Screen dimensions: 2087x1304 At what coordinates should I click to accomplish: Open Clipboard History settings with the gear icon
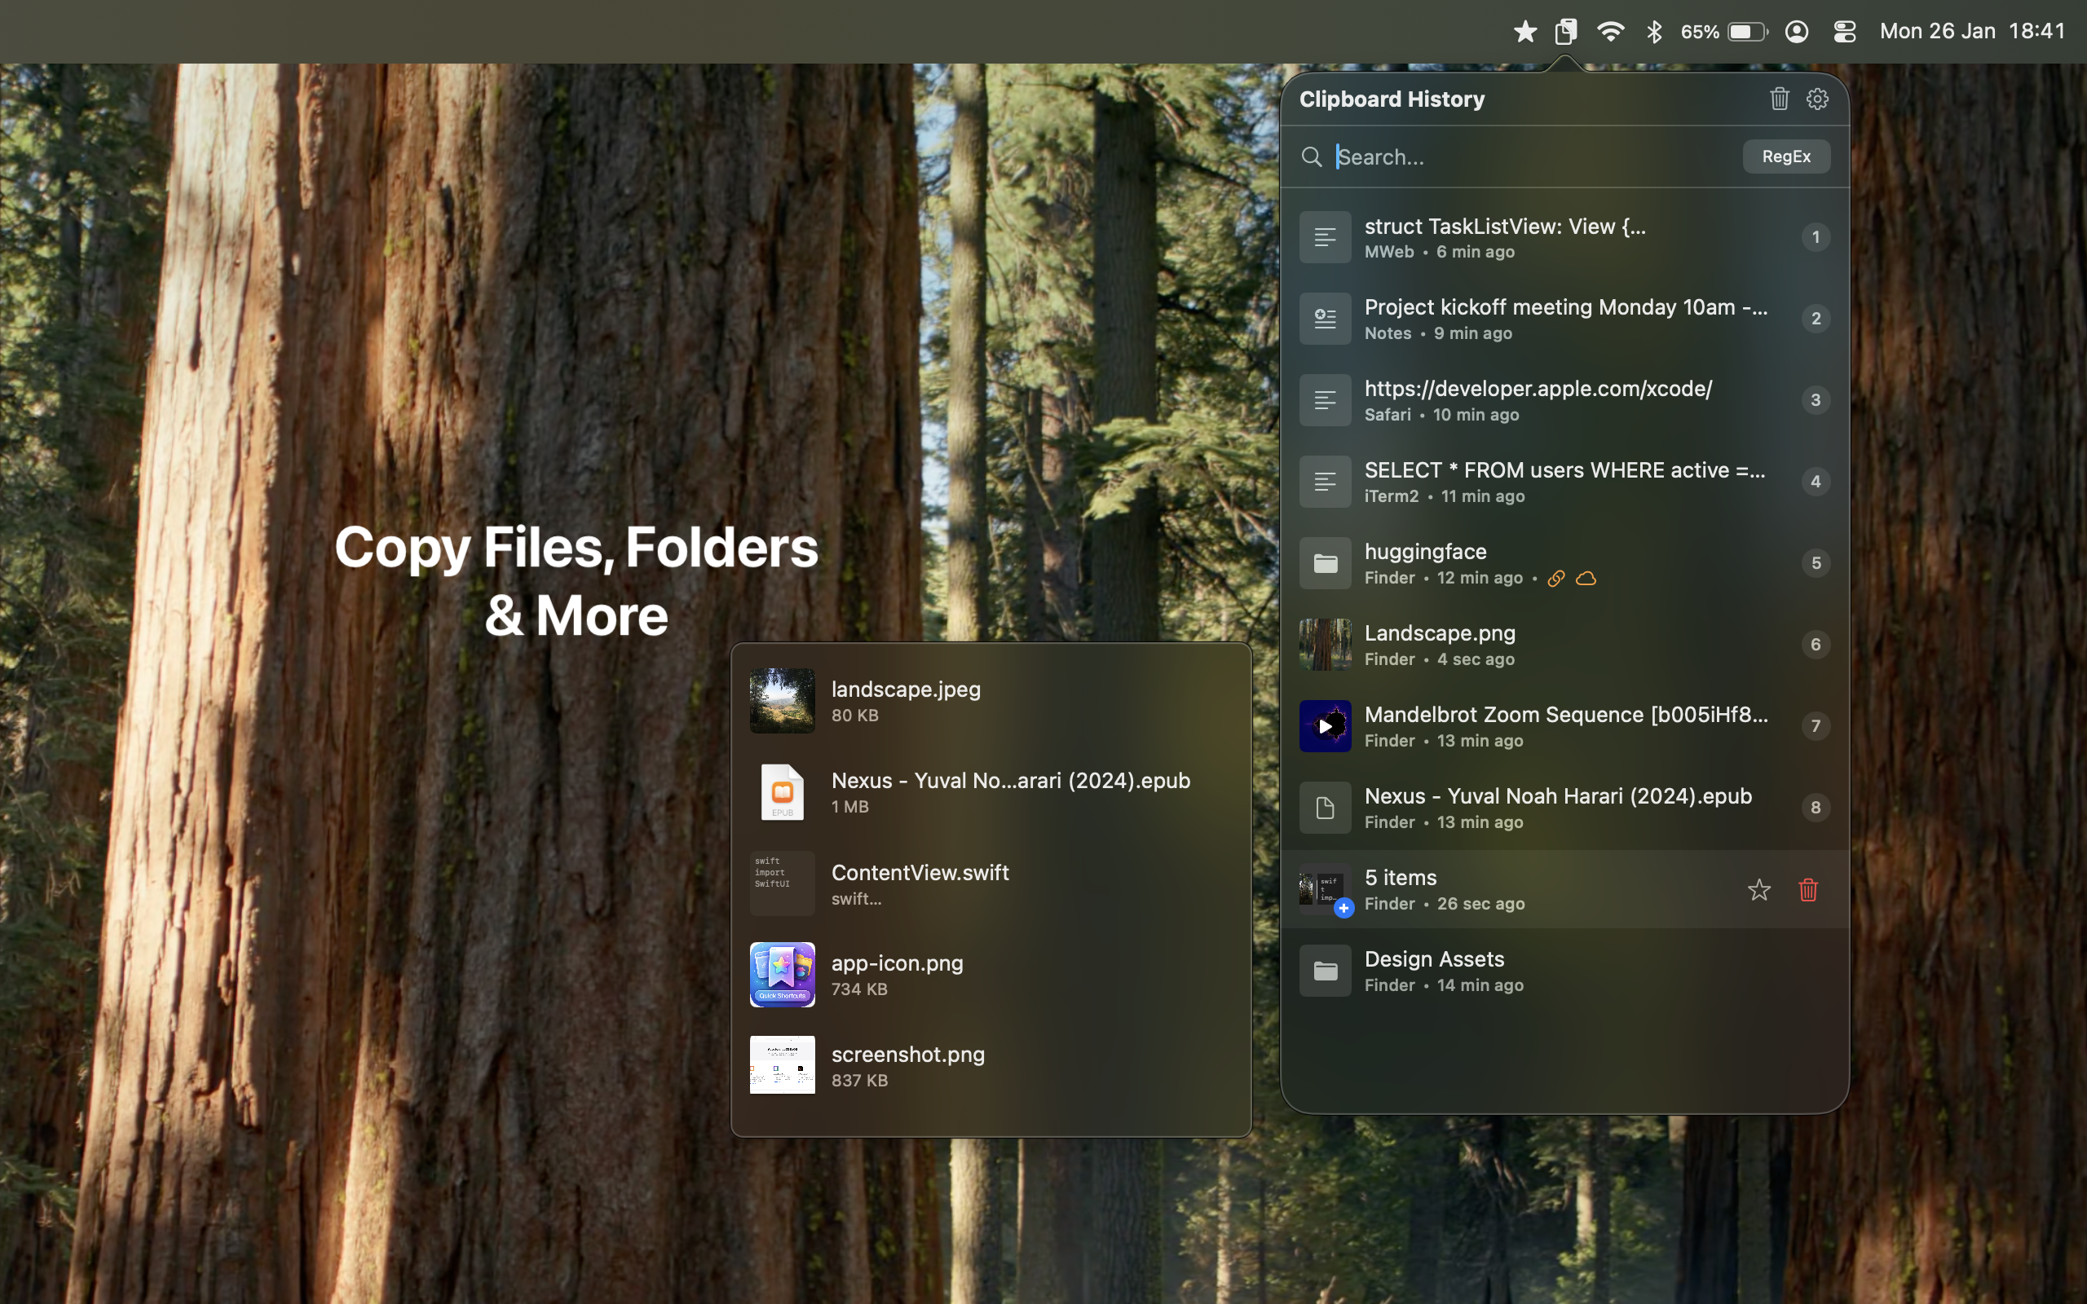[x=1818, y=99]
